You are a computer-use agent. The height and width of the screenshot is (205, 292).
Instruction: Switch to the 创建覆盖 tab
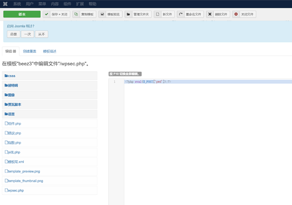pos(30,51)
